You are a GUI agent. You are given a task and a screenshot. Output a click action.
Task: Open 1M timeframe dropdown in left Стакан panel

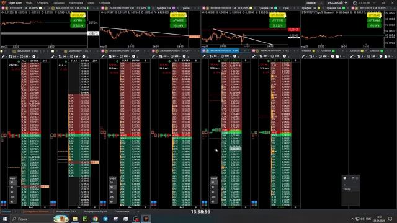coord(324,56)
